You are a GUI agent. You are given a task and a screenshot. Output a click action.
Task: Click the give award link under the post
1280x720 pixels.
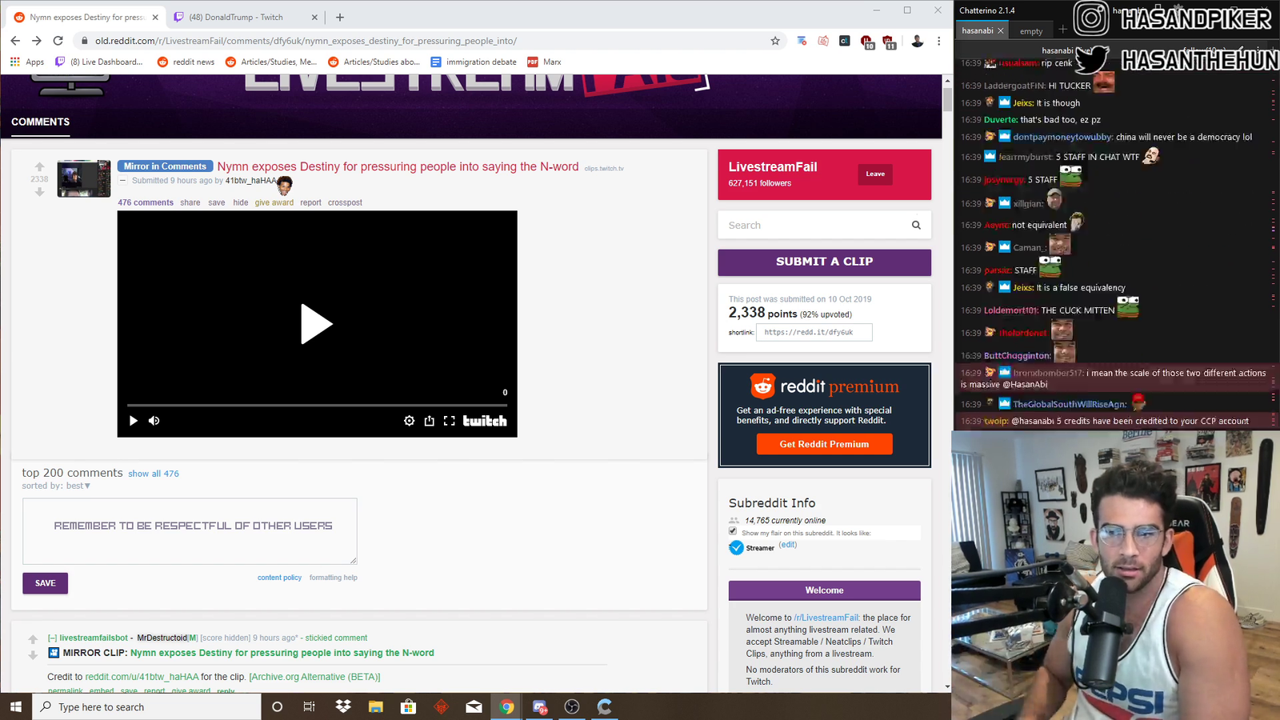pos(274,202)
